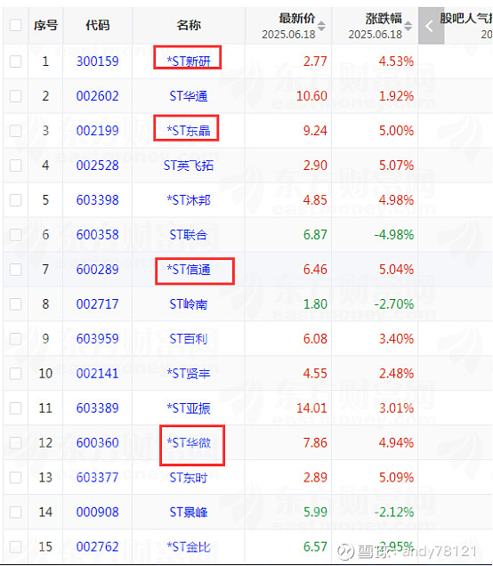Check the box beside ST东时
Viewport: 493px width, 566px height.
click(15, 477)
